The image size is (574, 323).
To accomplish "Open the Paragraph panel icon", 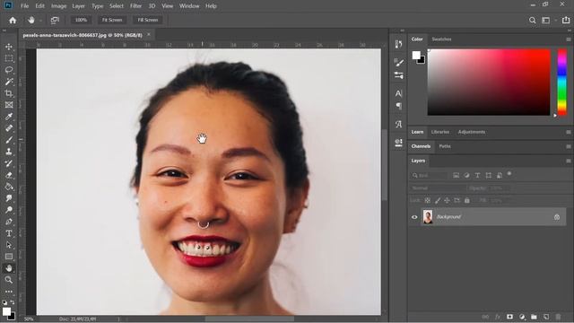I will coord(398,106).
